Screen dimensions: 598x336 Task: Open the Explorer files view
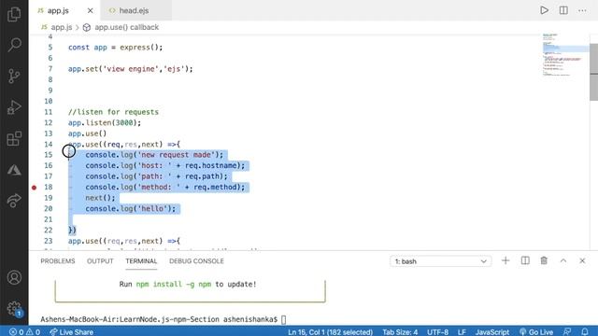pyautogui.click(x=14, y=14)
